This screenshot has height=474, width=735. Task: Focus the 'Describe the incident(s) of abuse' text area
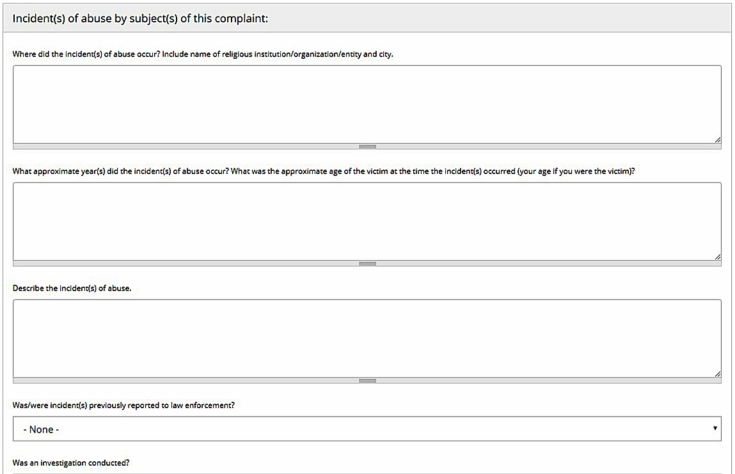pyautogui.click(x=367, y=338)
